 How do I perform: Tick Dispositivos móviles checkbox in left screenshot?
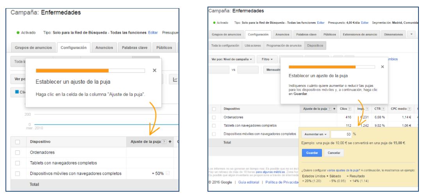tap(18, 174)
